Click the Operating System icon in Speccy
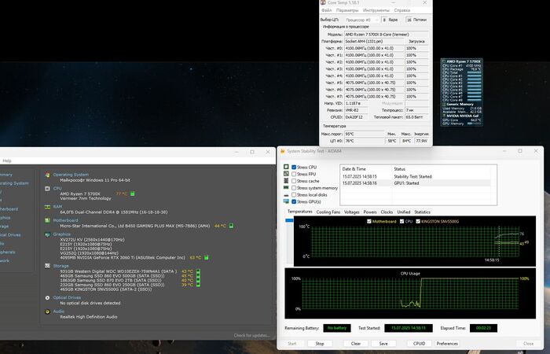550x354 pixels. pos(47,175)
